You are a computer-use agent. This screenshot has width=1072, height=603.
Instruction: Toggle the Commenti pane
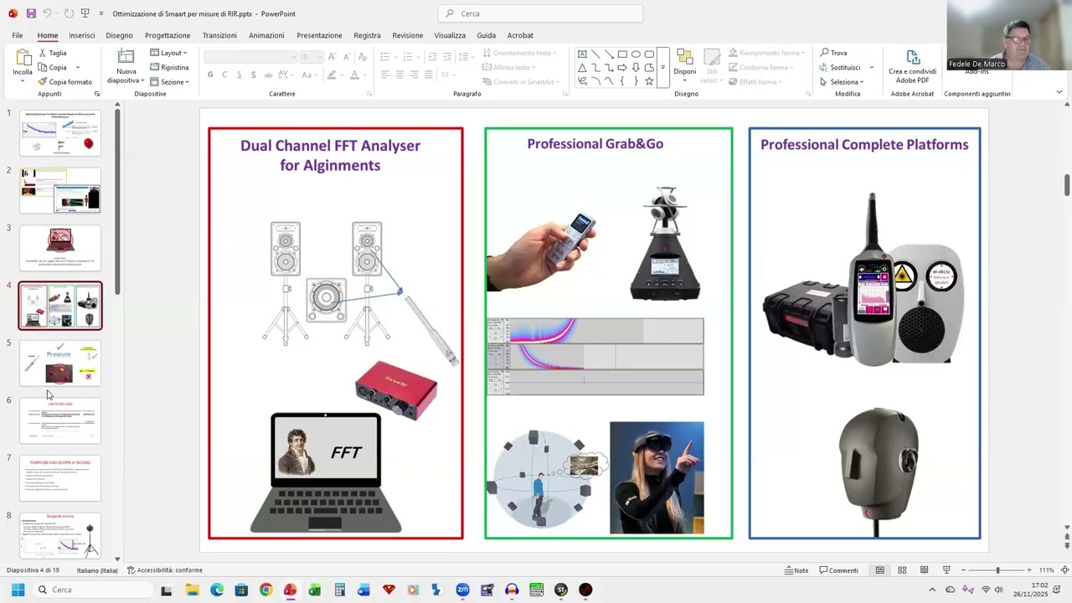click(838, 570)
